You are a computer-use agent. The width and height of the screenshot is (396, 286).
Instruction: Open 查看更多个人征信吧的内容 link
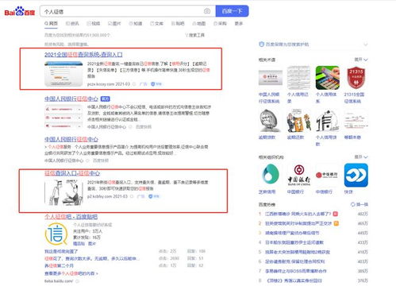click(71, 273)
